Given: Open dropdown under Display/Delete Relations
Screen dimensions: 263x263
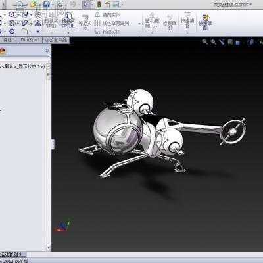Looking at the screenshot, I should tap(152, 33).
